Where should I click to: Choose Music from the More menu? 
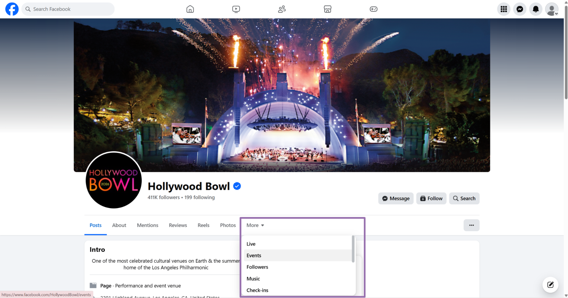(x=297, y=279)
